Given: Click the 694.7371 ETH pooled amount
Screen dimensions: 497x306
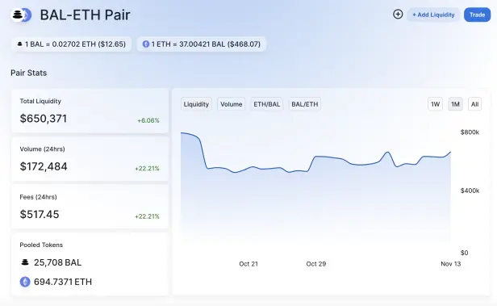Looking at the screenshot, I should [63, 282].
